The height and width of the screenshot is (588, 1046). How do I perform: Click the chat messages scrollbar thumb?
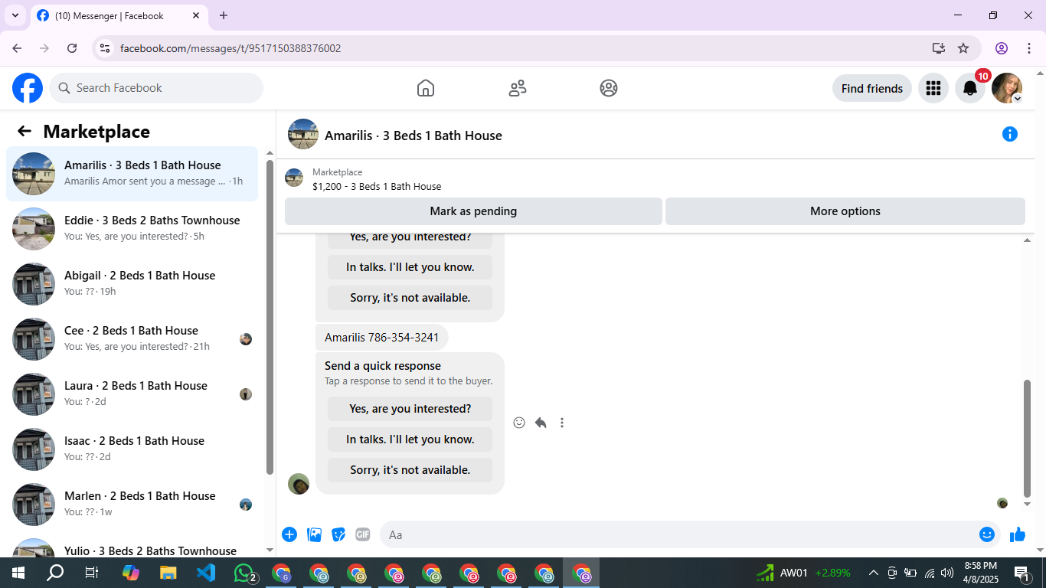(x=1028, y=439)
